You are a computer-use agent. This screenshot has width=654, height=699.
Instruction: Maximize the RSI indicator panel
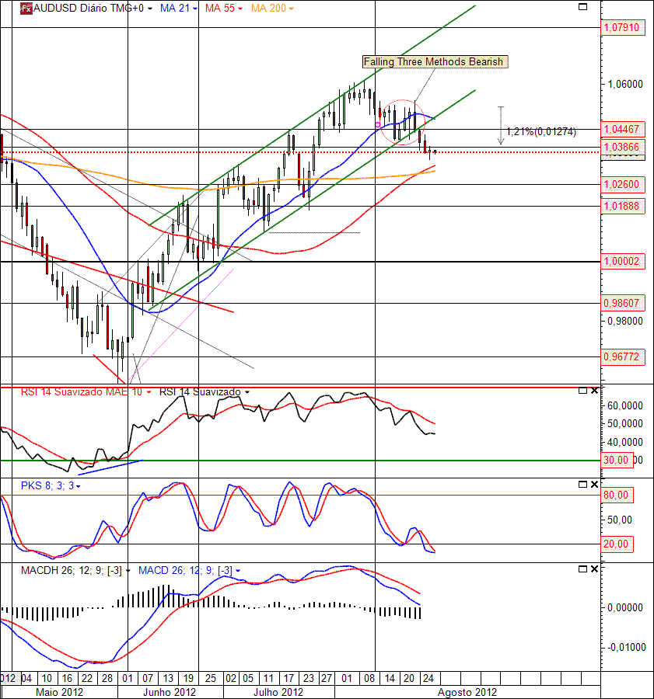582,391
